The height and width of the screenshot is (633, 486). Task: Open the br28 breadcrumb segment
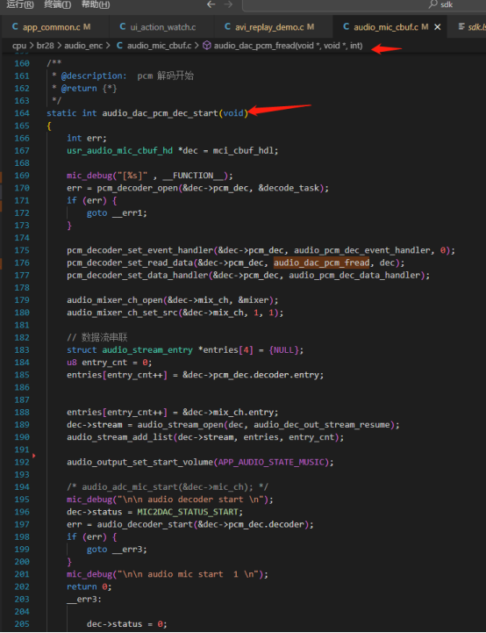(45, 46)
